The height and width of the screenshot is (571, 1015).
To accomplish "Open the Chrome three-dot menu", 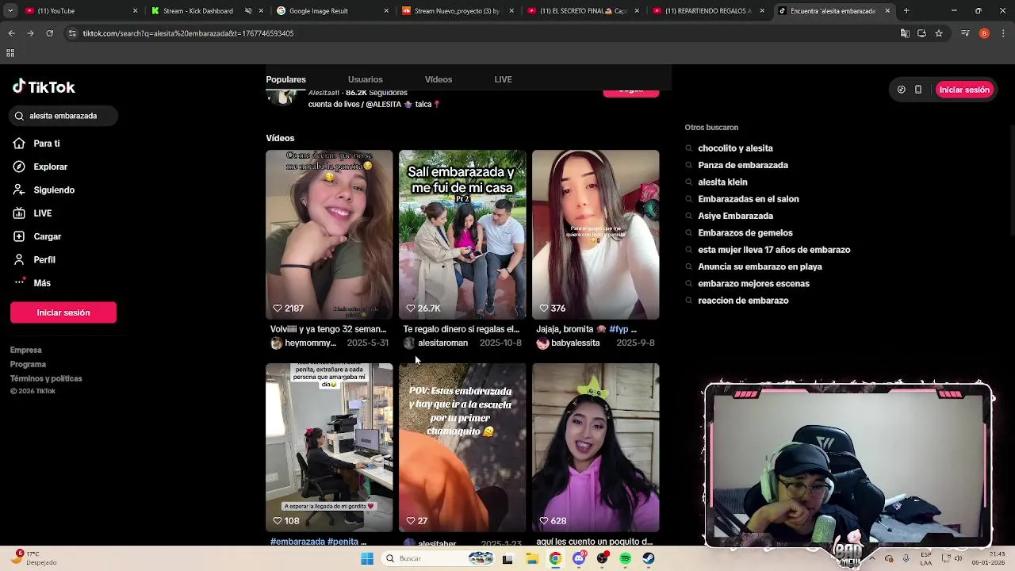I will (1004, 33).
